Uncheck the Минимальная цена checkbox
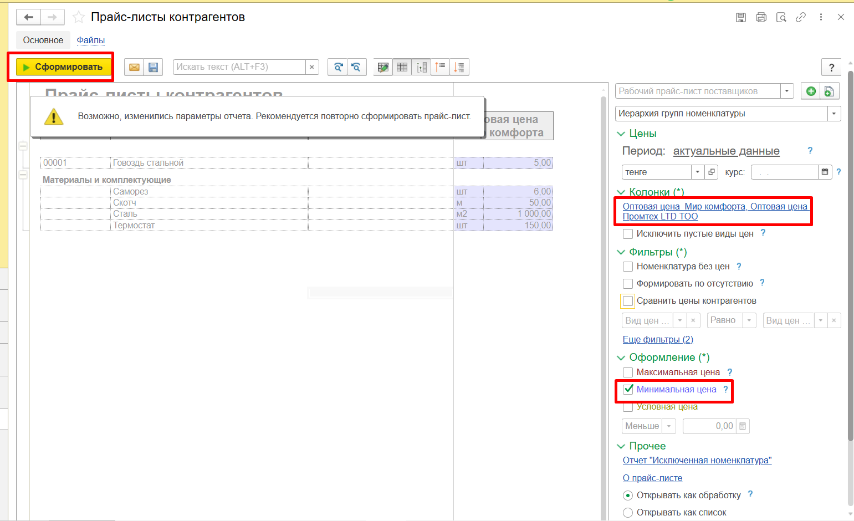This screenshot has height=521, width=854. (x=628, y=389)
